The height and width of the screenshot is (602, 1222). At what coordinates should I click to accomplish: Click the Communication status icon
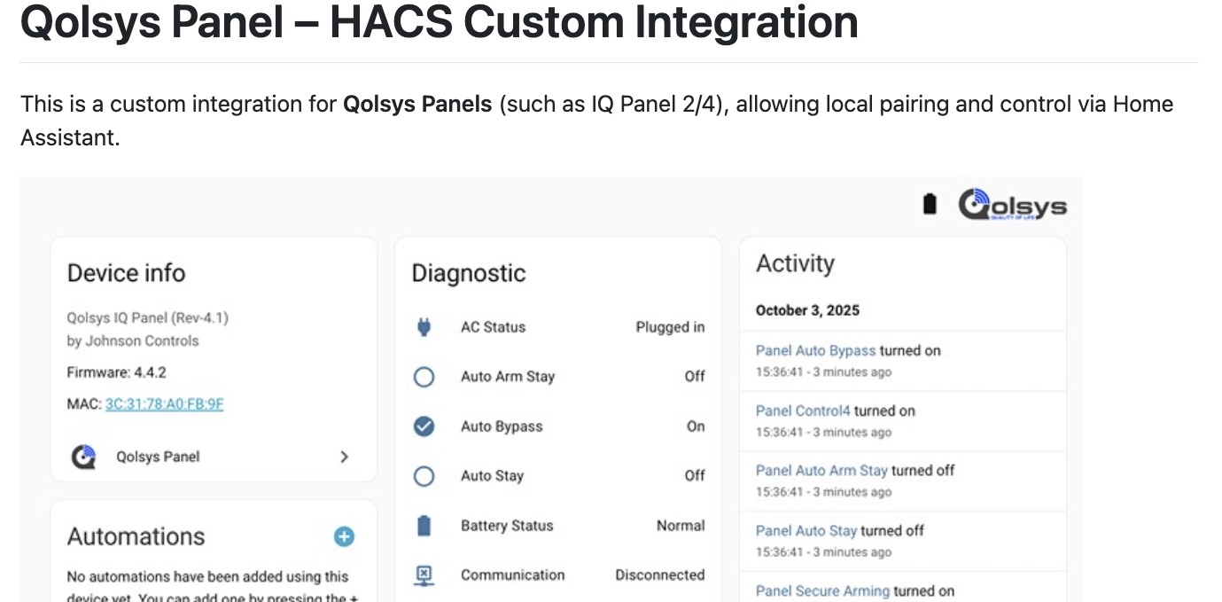click(424, 575)
